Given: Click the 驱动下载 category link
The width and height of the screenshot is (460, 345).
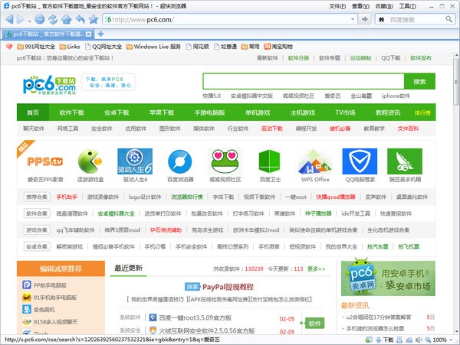Looking at the screenshot, I should (272, 129).
